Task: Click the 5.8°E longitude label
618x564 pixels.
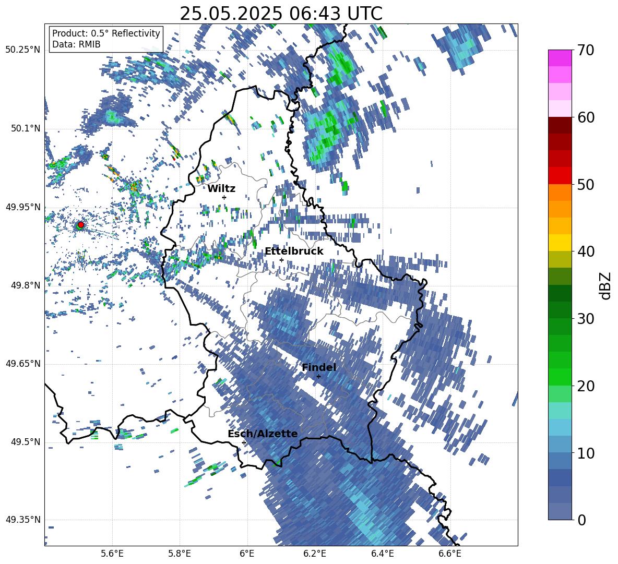Action: pyautogui.click(x=180, y=554)
